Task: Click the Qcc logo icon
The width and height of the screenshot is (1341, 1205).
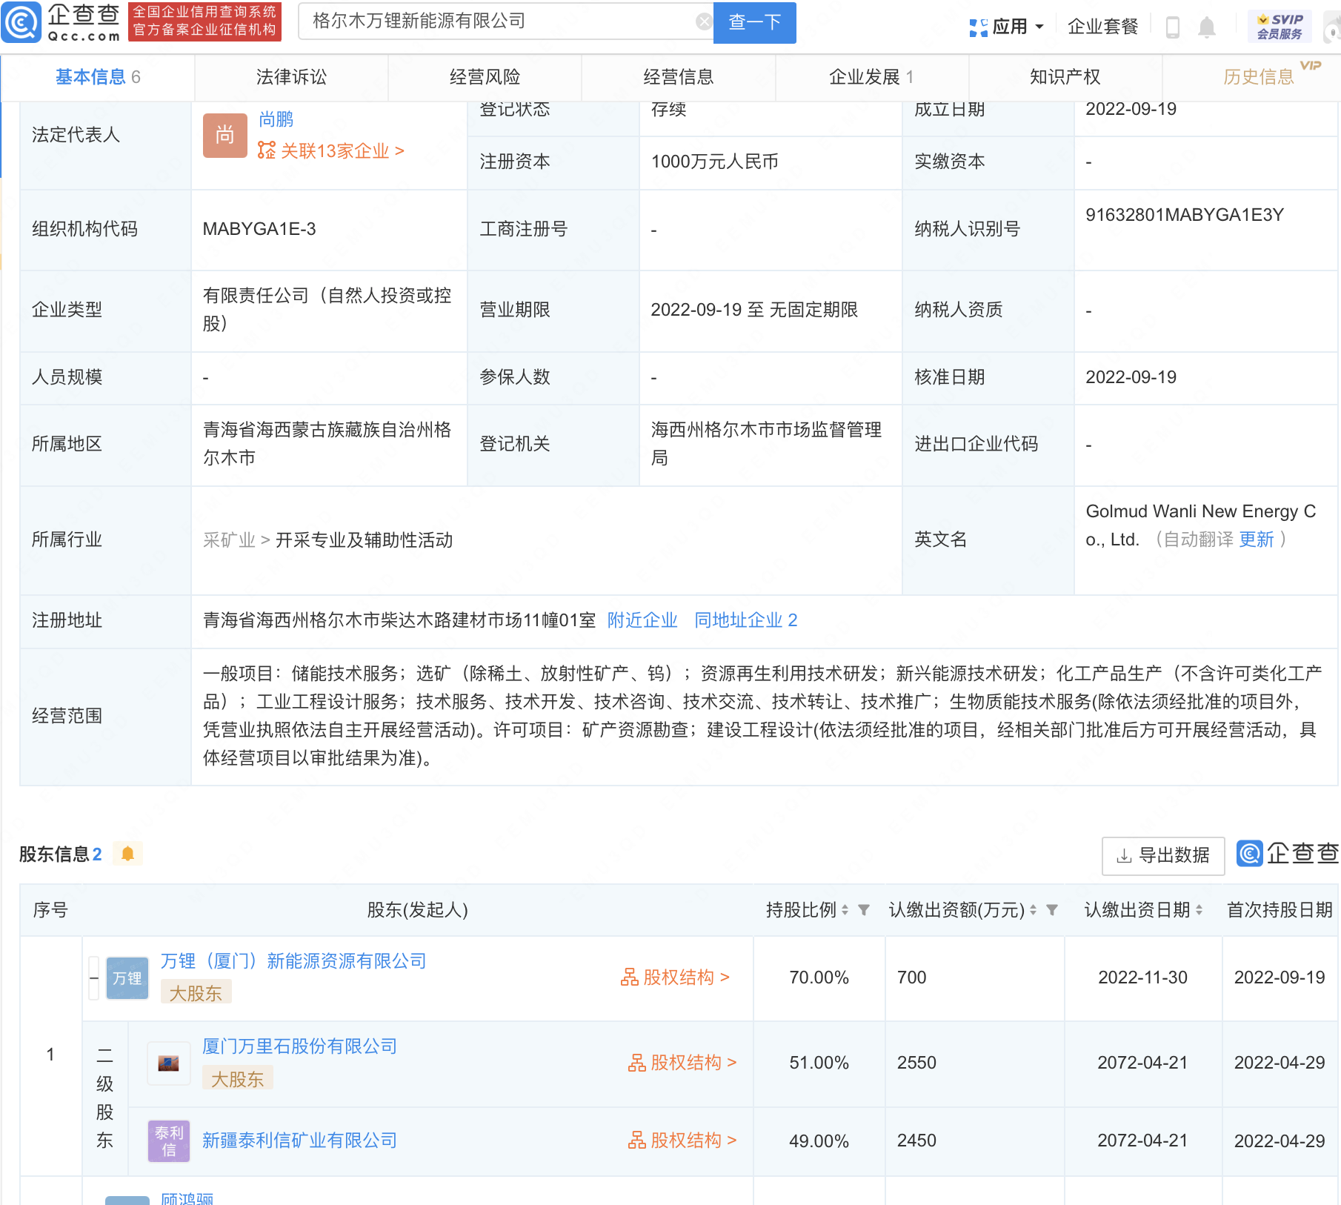Action: point(21,22)
